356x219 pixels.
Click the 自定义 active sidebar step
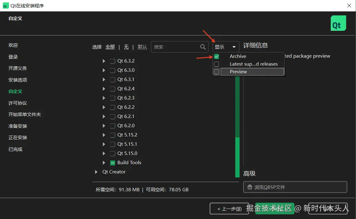click(15, 91)
